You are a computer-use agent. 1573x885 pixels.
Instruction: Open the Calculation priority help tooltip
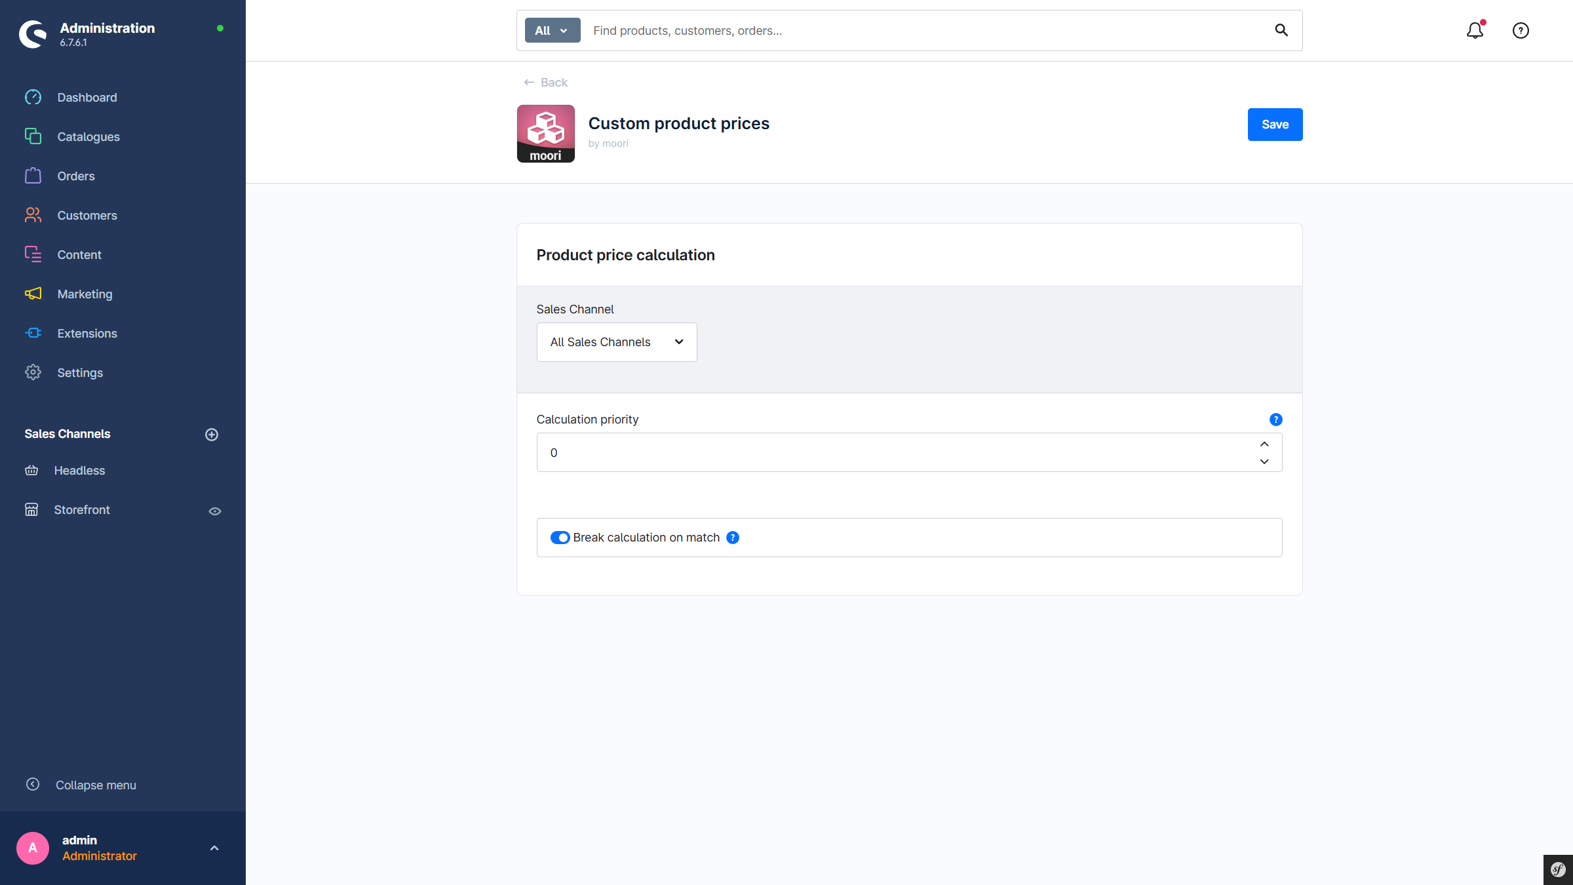tap(1275, 419)
